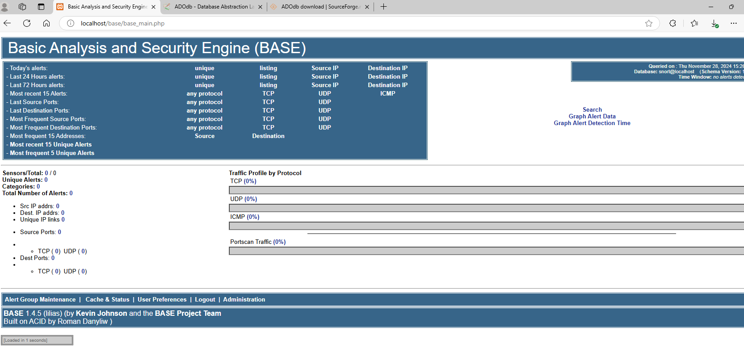744x352 pixels.
Task: Close the Basic Analysis and Security Engine tab
Action: click(x=154, y=7)
